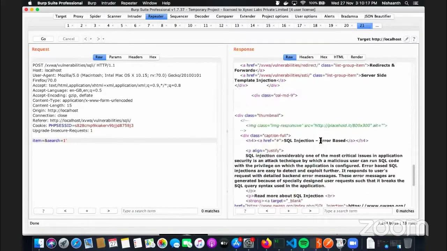
Task: Click the pencil icon to edit target
Action: pos(406,39)
